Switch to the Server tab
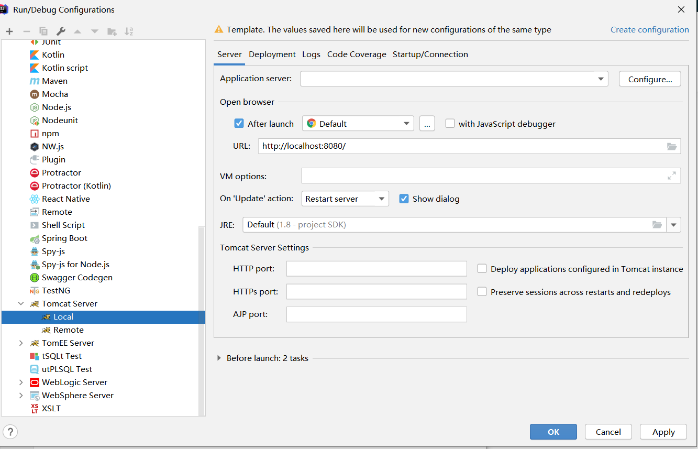Screen dimensions: 698x449 point(229,54)
